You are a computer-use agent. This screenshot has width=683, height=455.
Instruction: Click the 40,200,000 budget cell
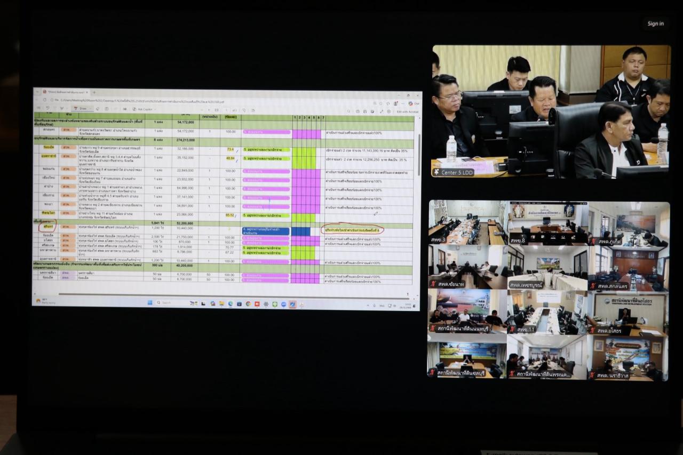click(185, 265)
